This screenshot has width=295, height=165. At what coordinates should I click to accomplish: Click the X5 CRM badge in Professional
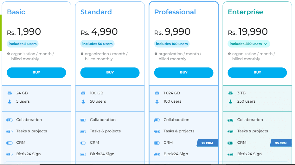point(207,143)
